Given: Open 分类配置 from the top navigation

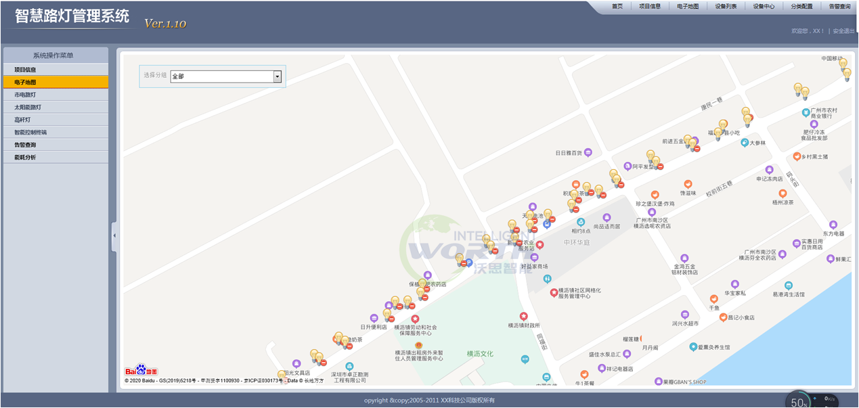Looking at the screenshot, I should 801,6.
